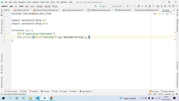Screen dimensions: 179x101
Task: Click the Run with Coverage icon
Action: (142, 6)
